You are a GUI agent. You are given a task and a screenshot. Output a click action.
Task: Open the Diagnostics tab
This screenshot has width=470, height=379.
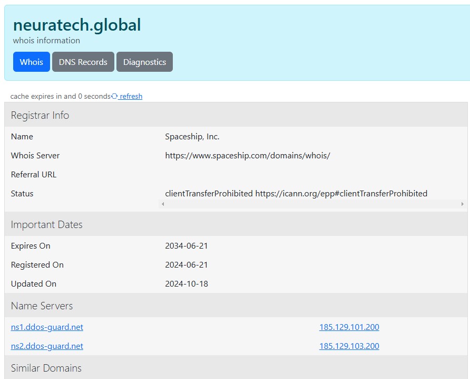pyautogui.click(x=144, y=62)
